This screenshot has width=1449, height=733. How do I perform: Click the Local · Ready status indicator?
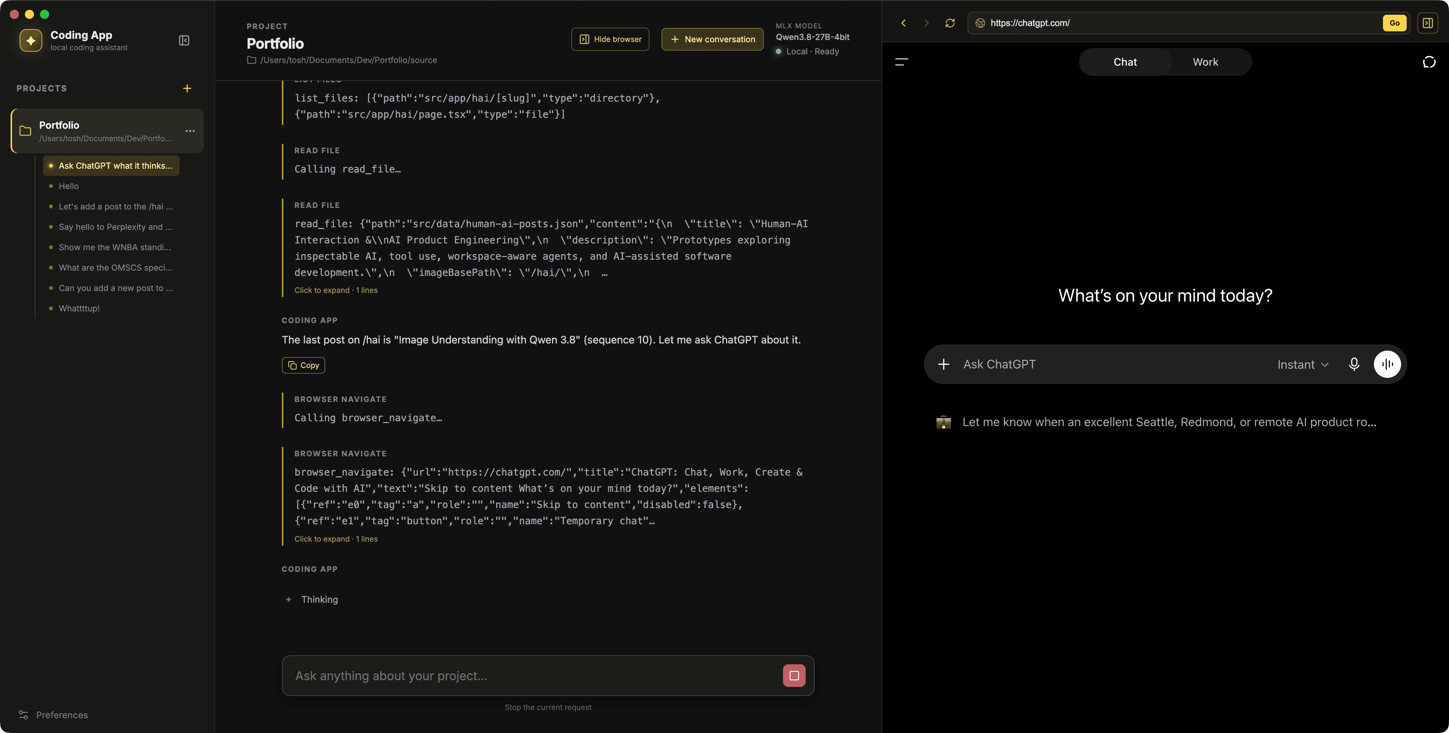(807, 52)
